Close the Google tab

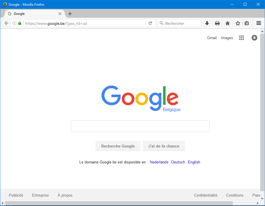[60, 14]
